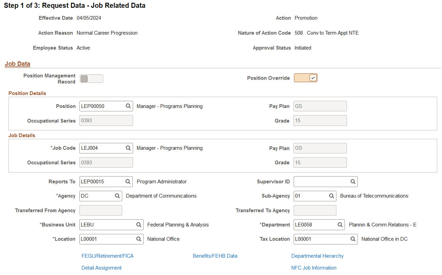Open FEGLI/Retirement/FICA link
Image resolution: width=442 pixels, height=275 pixels.
click(x=108, y=256)
